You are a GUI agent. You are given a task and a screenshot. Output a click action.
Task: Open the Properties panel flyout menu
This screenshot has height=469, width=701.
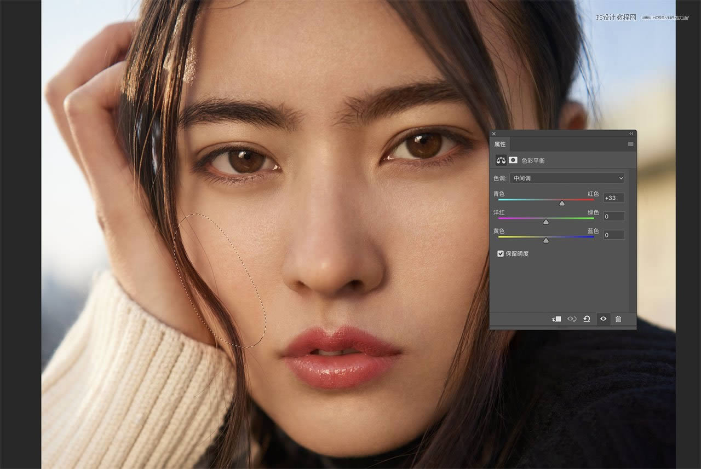630,144
